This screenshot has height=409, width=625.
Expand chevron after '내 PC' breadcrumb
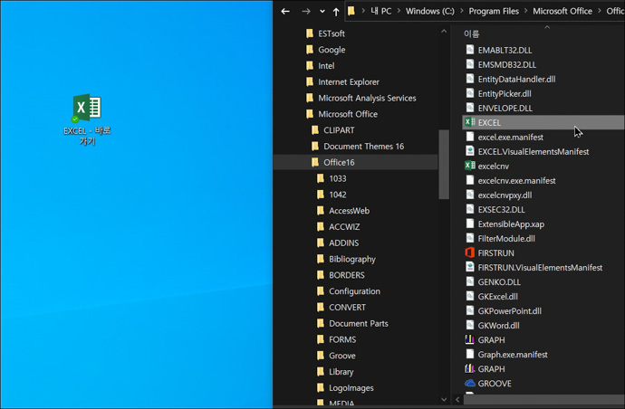click(399, 11)
